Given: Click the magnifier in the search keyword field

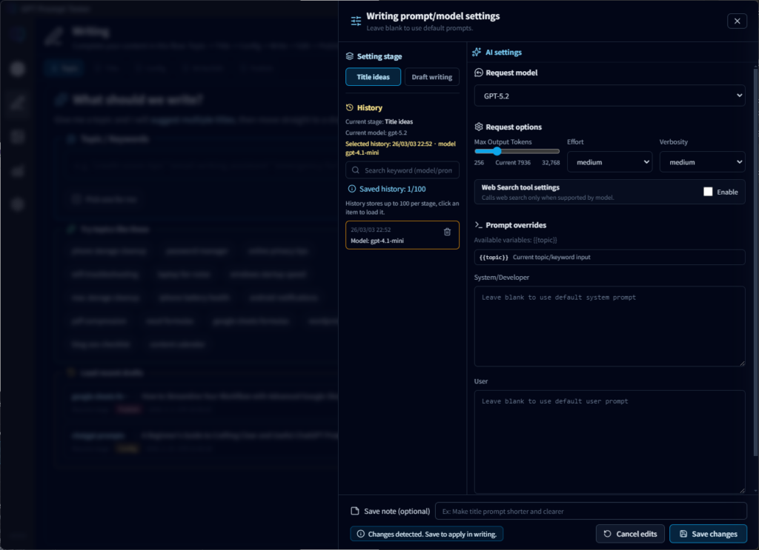Looking at the screenshot, I should (x=357, y=170).
